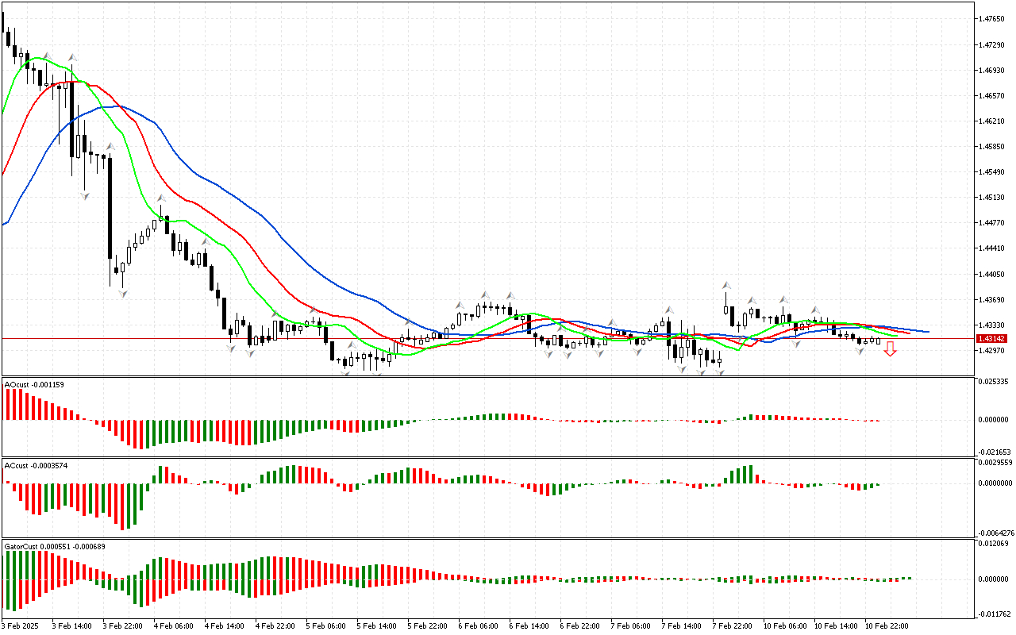Click the 1.43330 price axis value
1016x635 pixels.
(992, 325)
